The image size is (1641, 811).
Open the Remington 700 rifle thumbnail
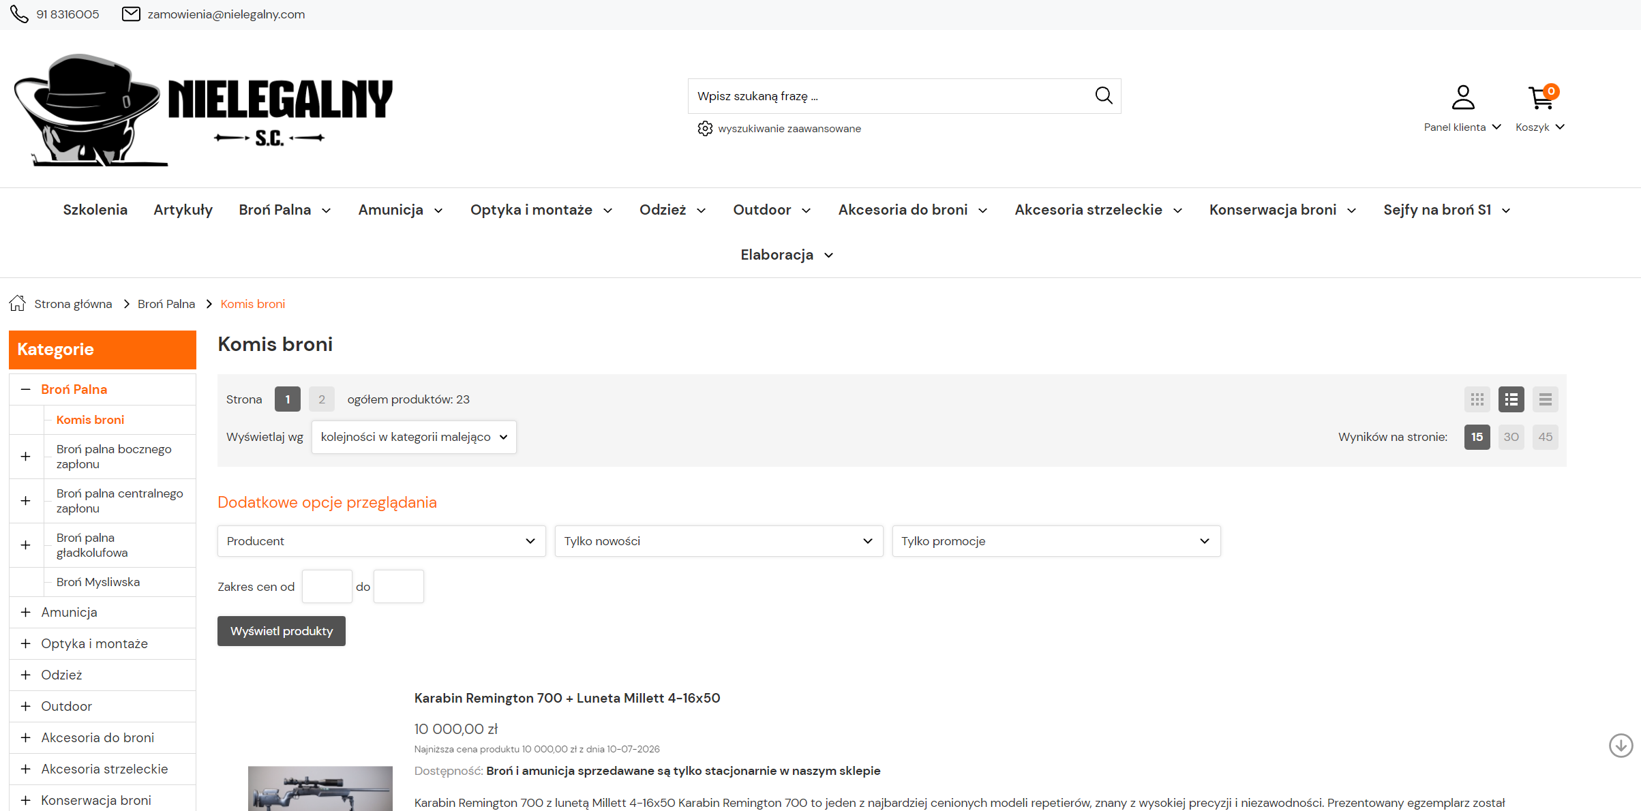pos(320,789)
